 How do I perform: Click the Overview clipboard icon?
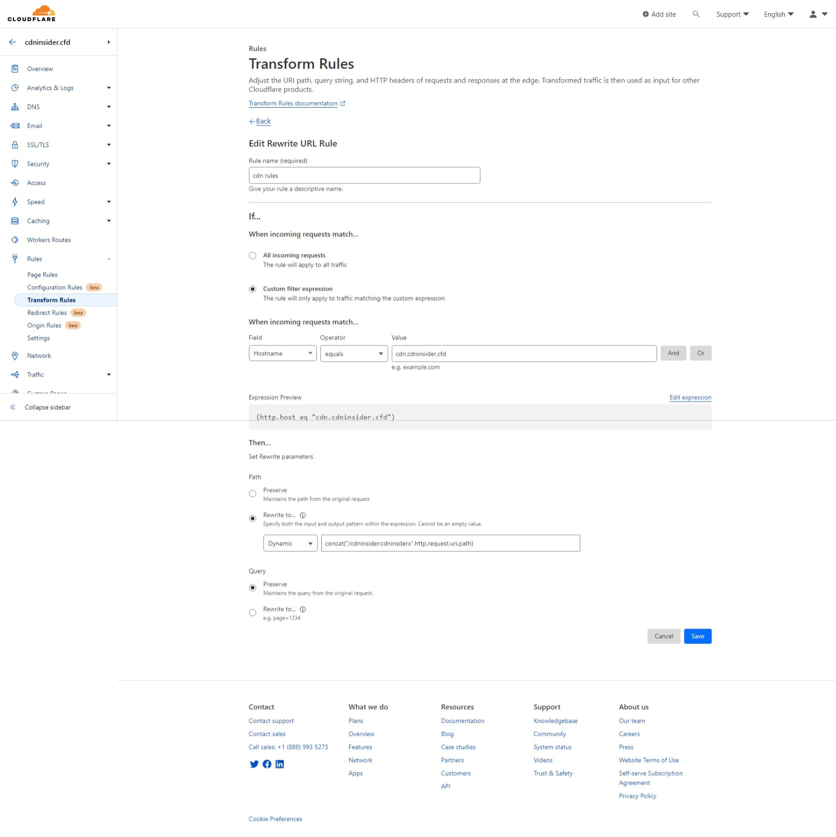tap(15, 69)
